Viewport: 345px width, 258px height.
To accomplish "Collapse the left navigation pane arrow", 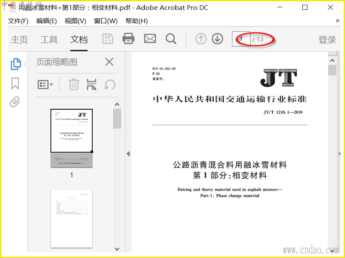I will pyautogui.click(x=128, y=154).
